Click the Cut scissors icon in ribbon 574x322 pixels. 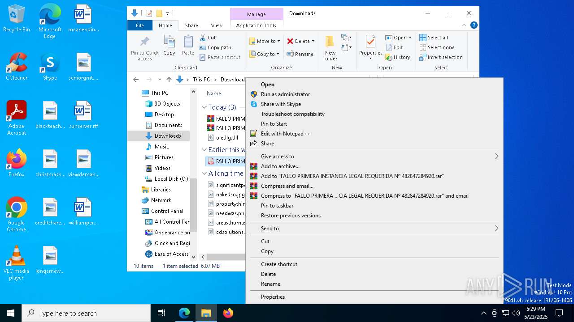(x=203, y=38)
